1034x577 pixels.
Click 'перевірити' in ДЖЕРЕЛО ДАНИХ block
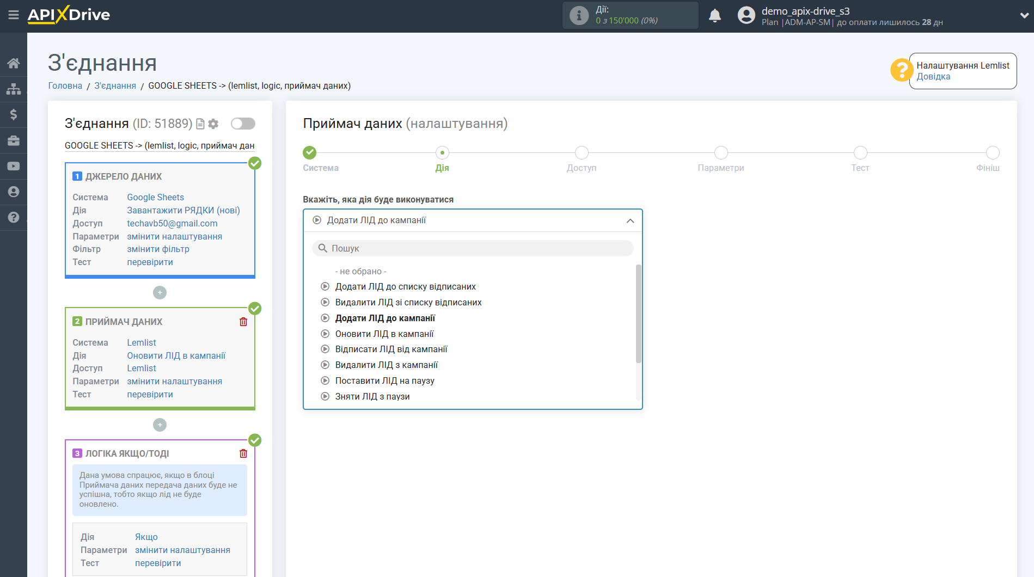pos(150,262)
